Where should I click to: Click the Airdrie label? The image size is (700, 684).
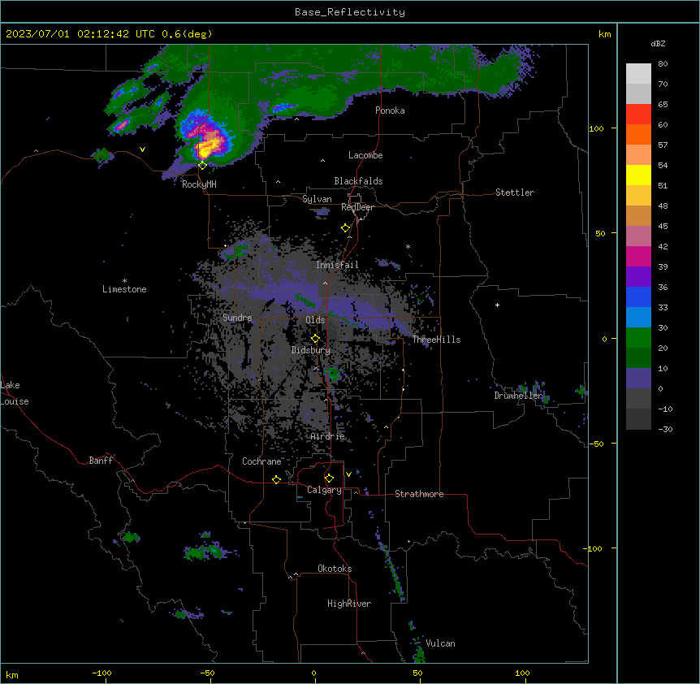point(328,436)
